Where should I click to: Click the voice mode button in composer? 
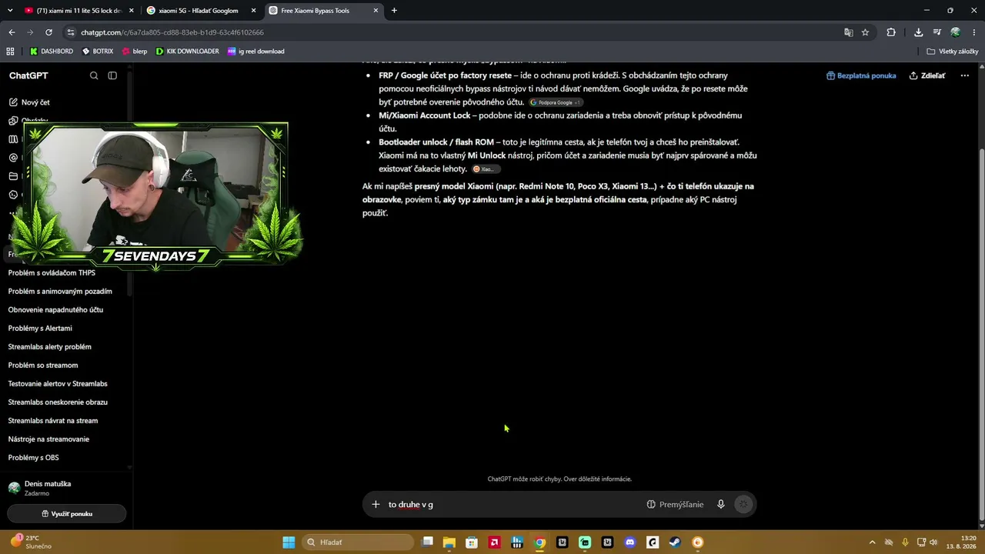pyautogui.click(x=743, y=505)
